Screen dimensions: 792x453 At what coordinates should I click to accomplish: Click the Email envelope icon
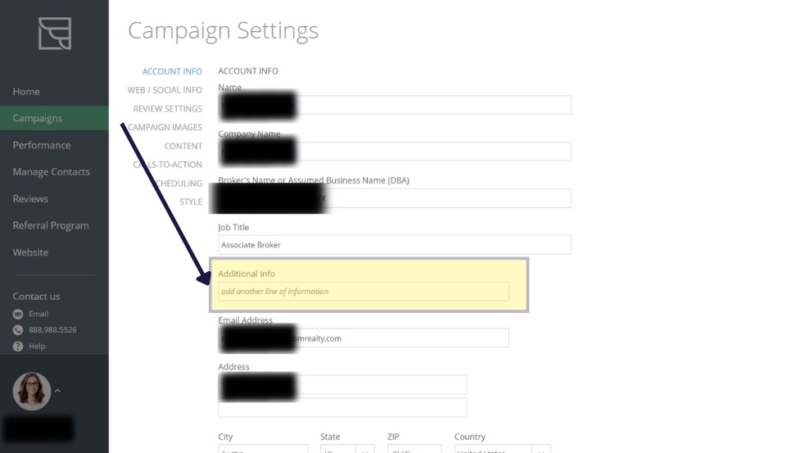click(18, 314)
